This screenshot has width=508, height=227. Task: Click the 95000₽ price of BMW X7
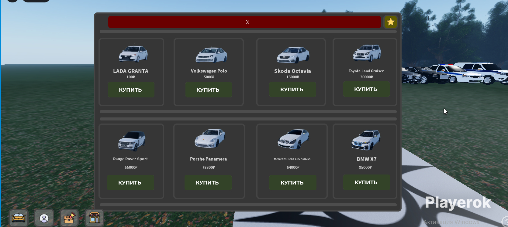tap(365, 168)
